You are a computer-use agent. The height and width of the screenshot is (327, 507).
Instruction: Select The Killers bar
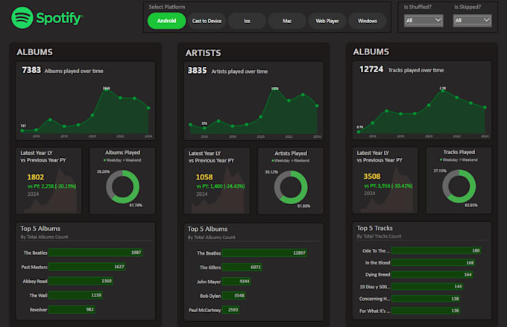(242, 267)
